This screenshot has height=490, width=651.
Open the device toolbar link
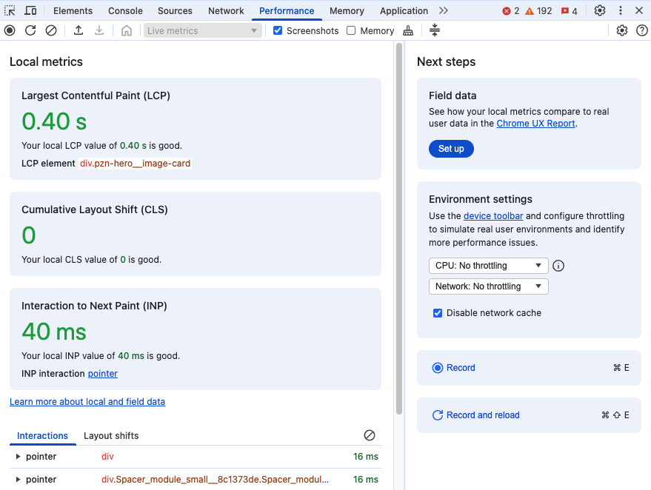point(493,216)
